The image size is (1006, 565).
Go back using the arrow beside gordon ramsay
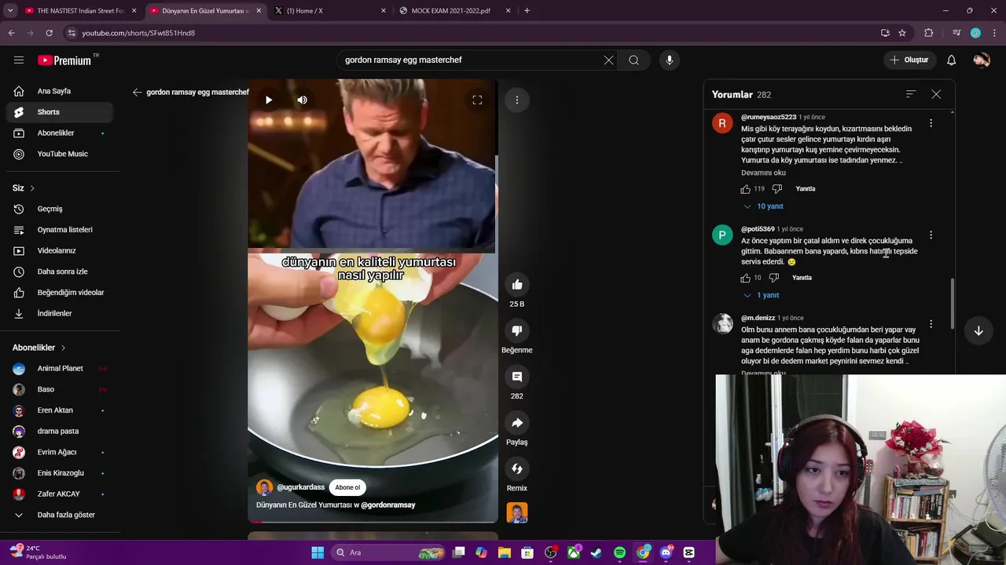[x=138, y=92]
